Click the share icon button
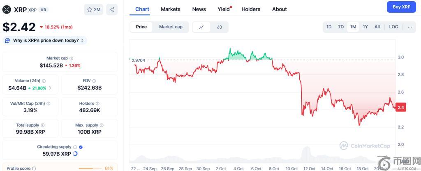Screen dimensions: 421x171 click(x=112, y=9)
